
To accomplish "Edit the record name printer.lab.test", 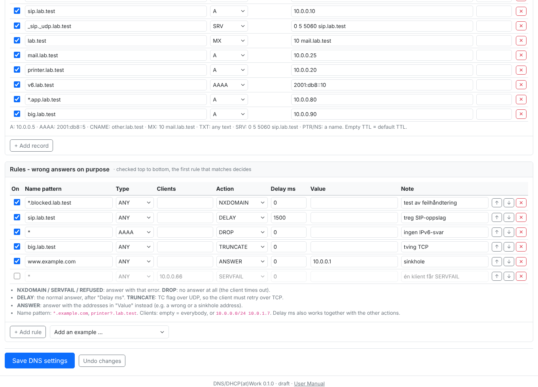I will coord(116,70).
